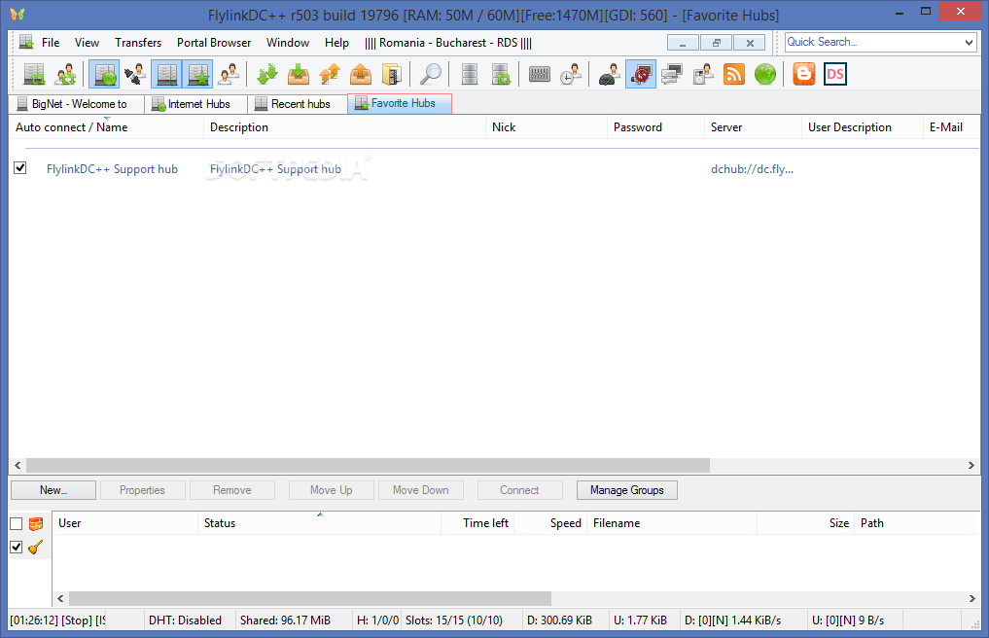Viewport: 989px width, 638px height.
Task: Click the user with speedometer icon
Action: [610, 75]
